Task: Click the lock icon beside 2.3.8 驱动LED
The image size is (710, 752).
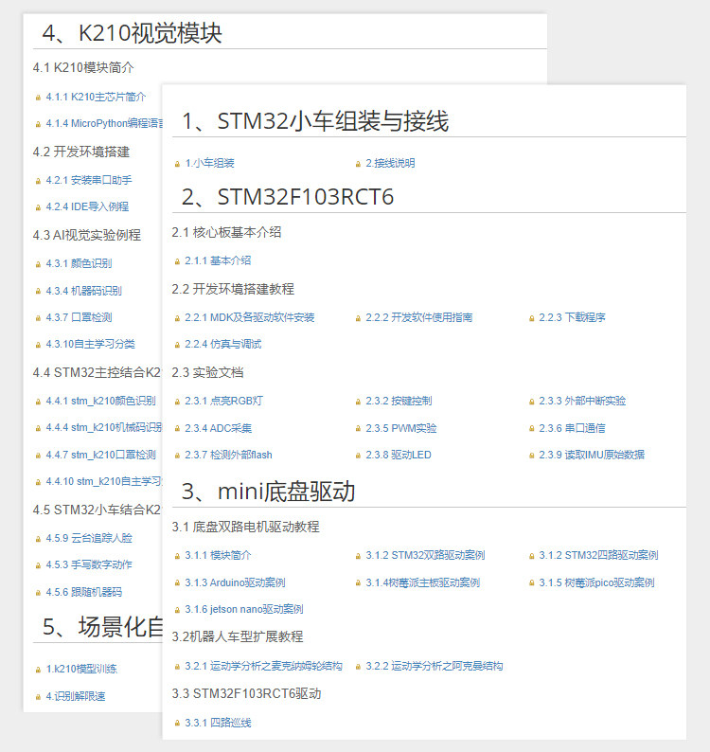Action: click(x=358, y=456)
